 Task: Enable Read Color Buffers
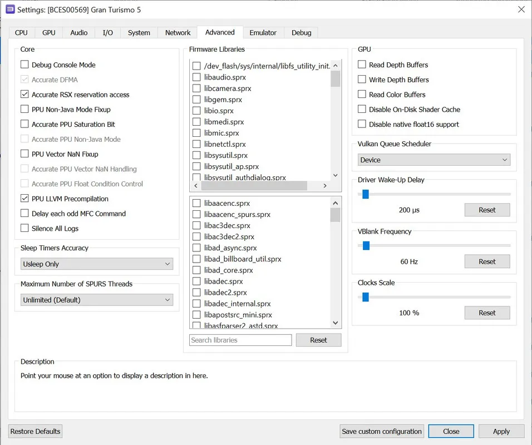click(x=362, y=95)
